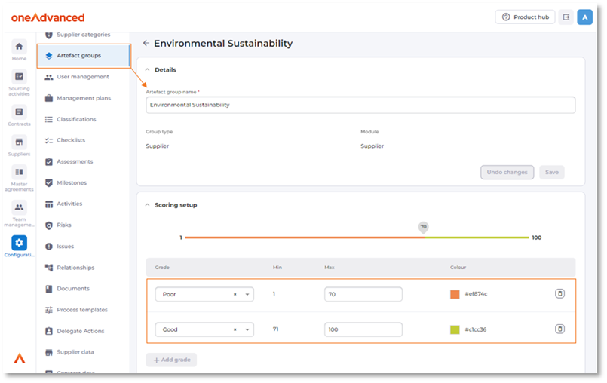This screenshot has width=607, height=383.
Task: Click the Artefact group name field
Action: click(x=360, y=105)
